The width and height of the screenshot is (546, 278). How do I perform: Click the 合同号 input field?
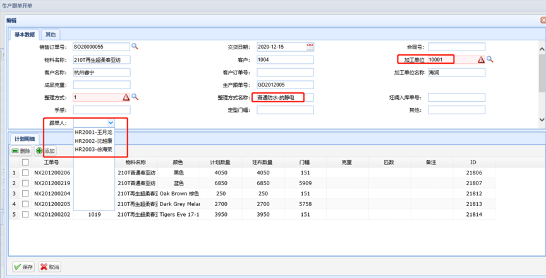(x=456, y=47)
